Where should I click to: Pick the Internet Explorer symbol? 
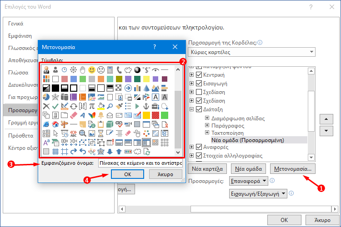click(x=46, y=124)
